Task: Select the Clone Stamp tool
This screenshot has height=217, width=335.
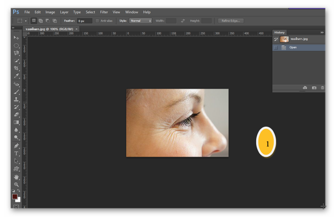Action: pos(17,99)
